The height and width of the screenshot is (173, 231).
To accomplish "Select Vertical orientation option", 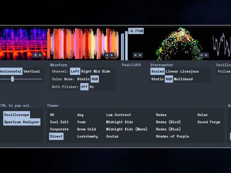I will pyautogui.click(x=32, y=71).
